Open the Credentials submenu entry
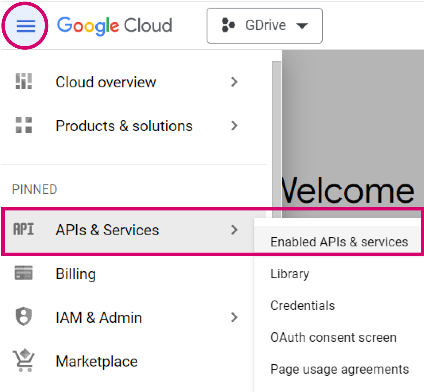This screenshot has width=424, height=392. (x=302, y=306)
